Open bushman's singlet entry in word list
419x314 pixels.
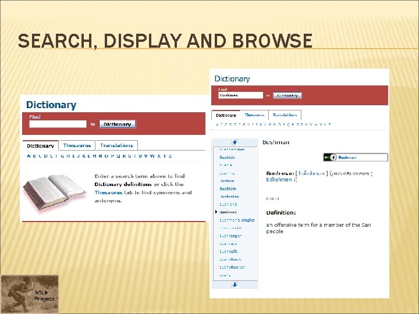(x=237, y=220)
